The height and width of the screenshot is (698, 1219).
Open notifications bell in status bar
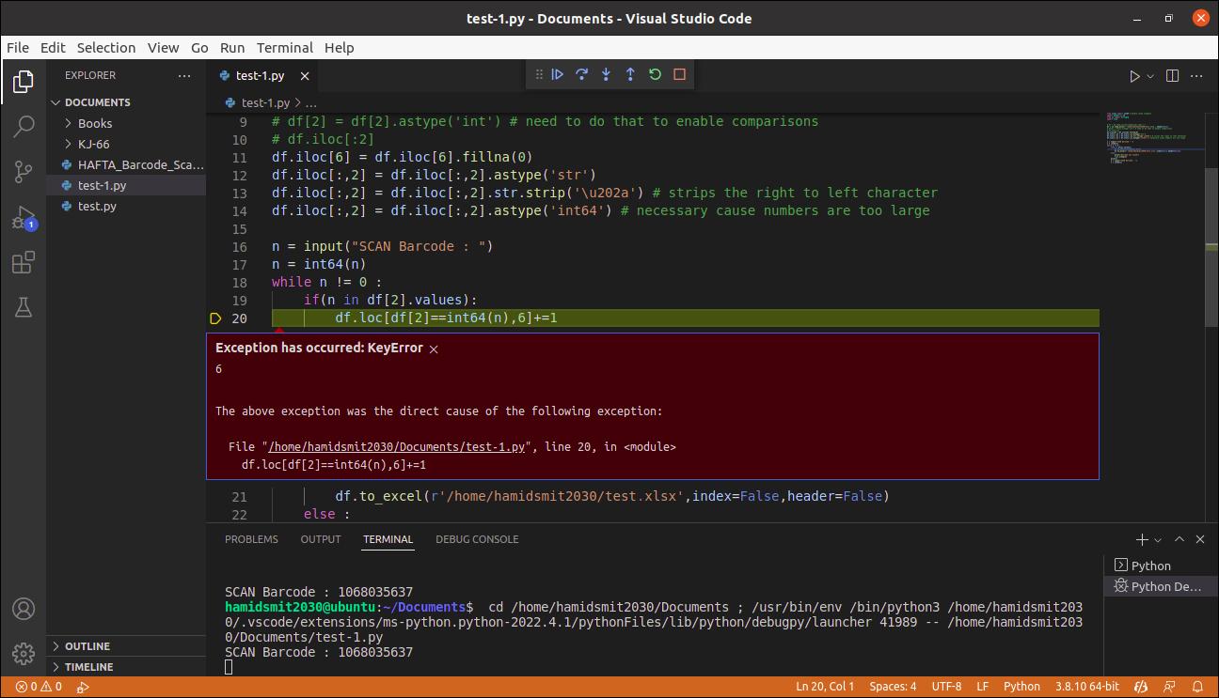[x=1199, y=687]
